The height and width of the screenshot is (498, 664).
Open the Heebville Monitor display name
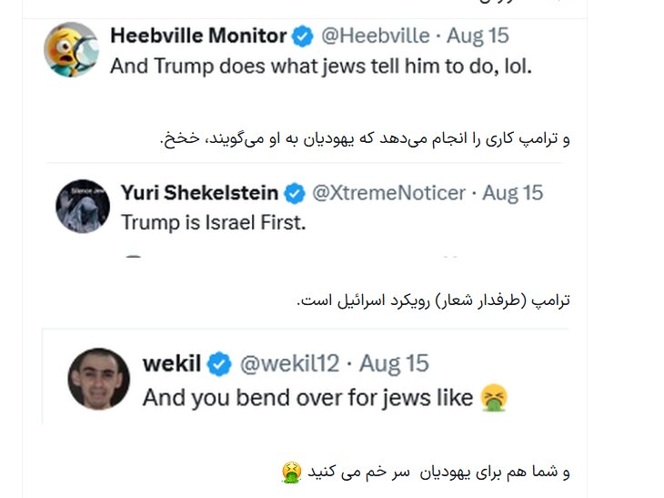click(x=197, y=36)
